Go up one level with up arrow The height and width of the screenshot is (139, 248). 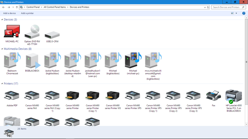[x=17, y=7]
